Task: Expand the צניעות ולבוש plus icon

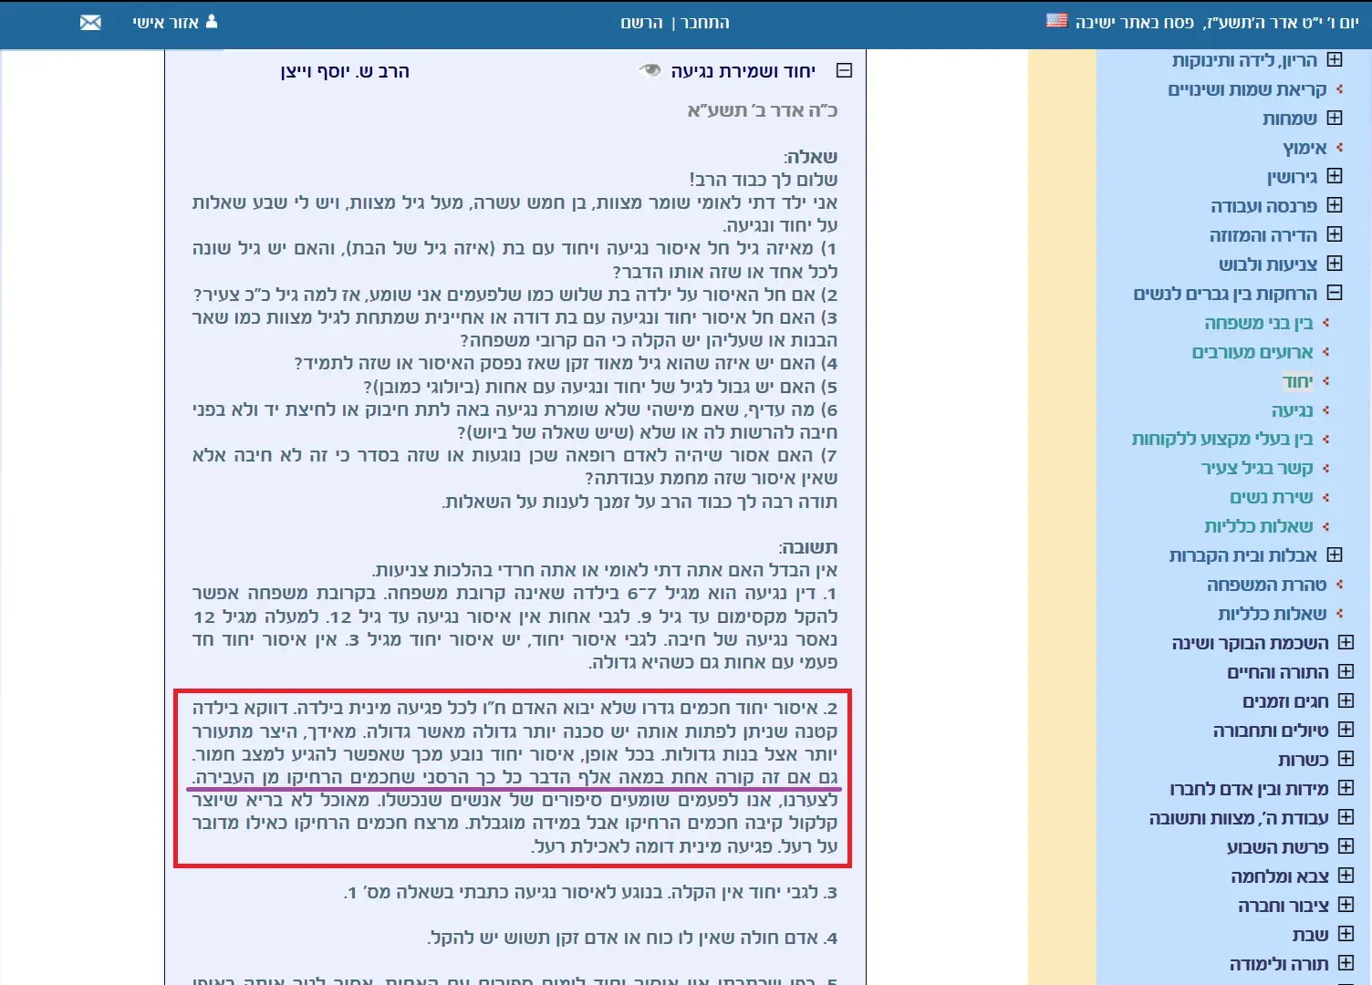Action: pos(1335,264)
